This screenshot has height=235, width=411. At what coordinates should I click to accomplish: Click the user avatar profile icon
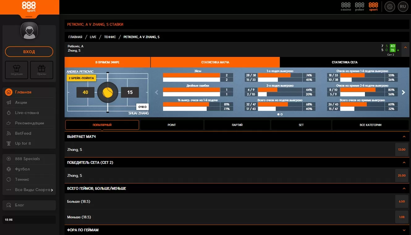click(29, 31)
